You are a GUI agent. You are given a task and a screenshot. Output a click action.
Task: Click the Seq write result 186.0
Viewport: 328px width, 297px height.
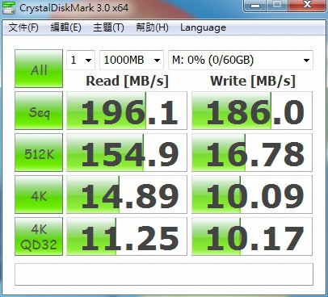[252, 111]
